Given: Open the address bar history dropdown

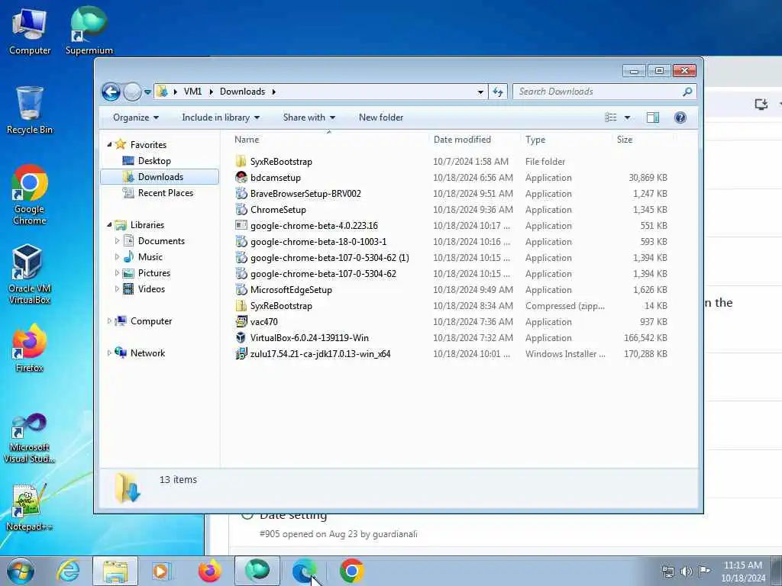Looking at the screenshot, I should [480, 92].
